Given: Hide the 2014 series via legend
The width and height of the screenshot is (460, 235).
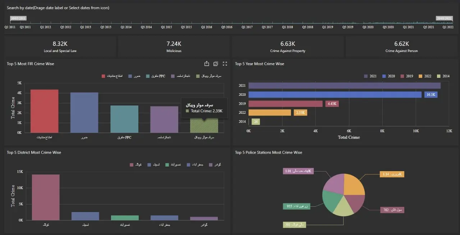Looking at the screenshot, I should click(x=443, y=76).
